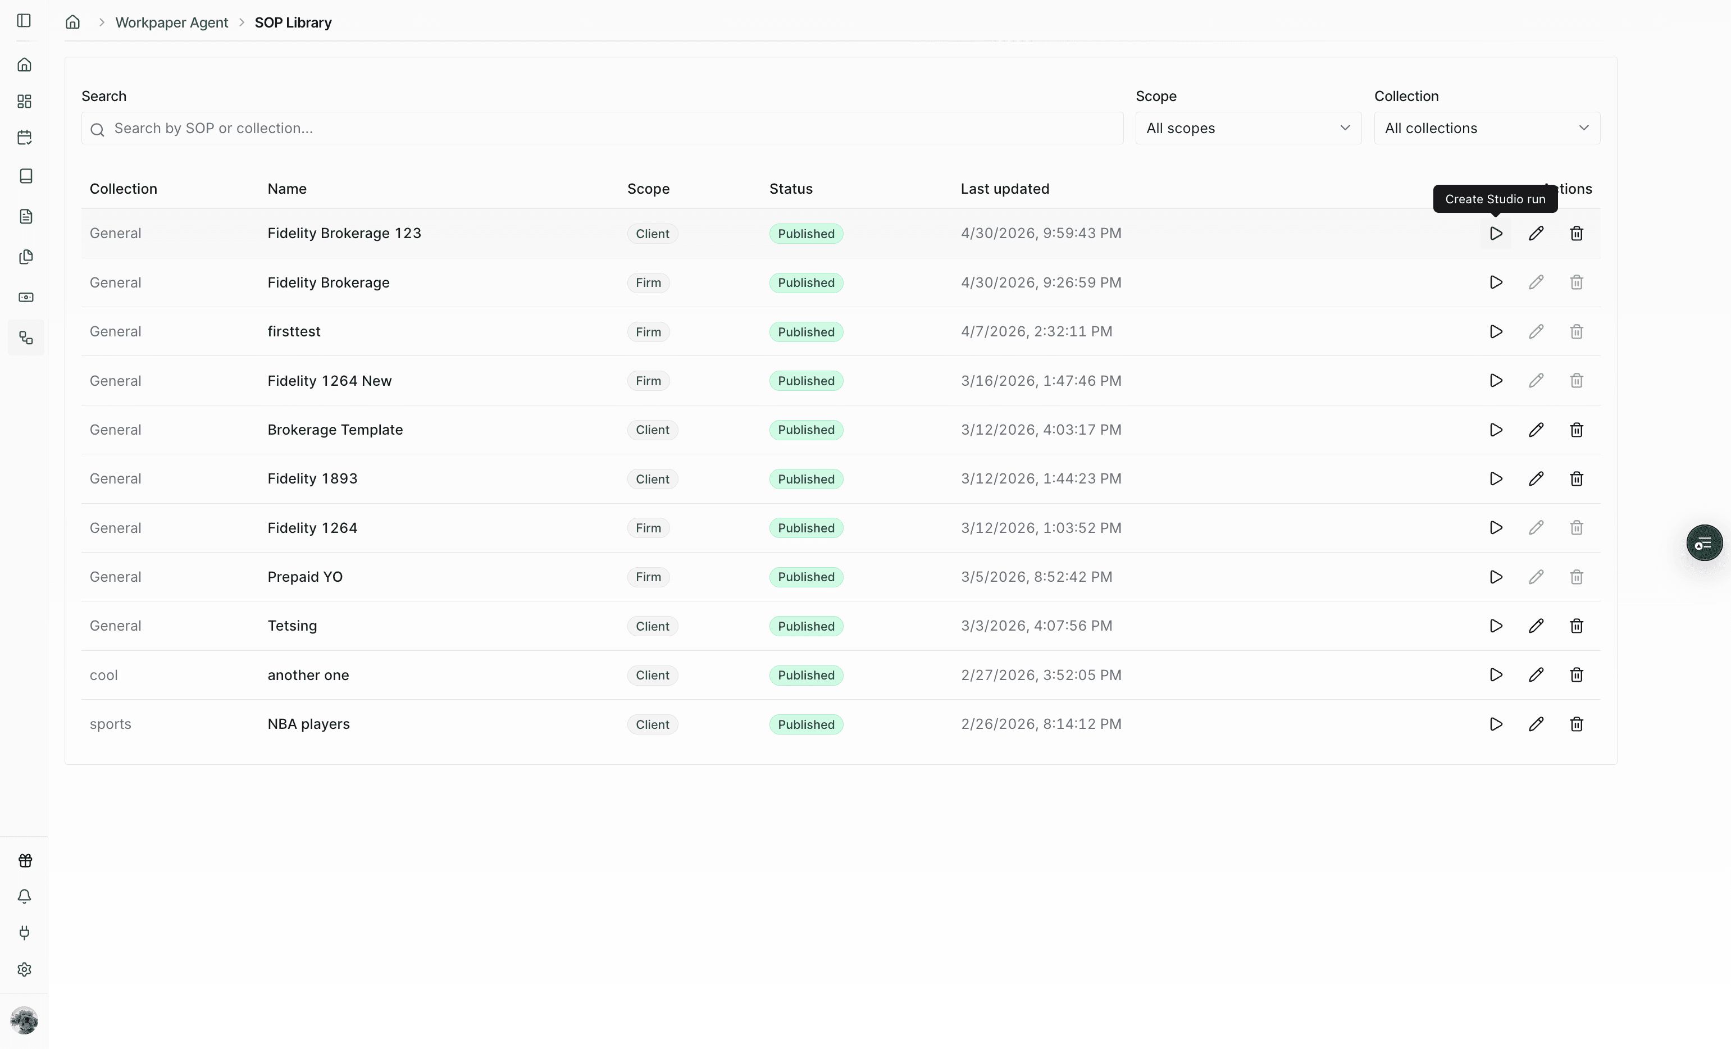Open the settings gear icon
The height and width of the screenshot is (1049, 1731).
point(25,970)
